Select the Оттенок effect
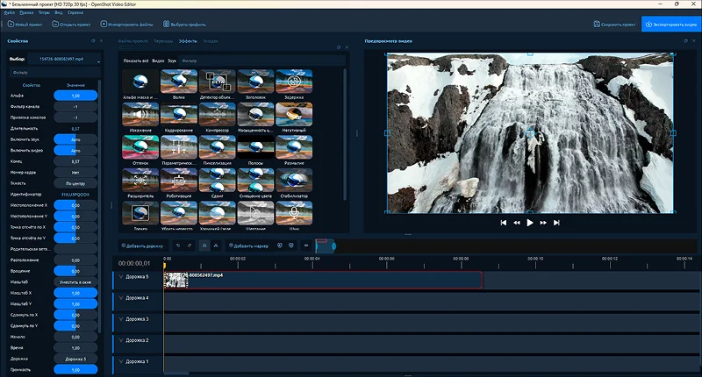 click(x=140, y=147)
